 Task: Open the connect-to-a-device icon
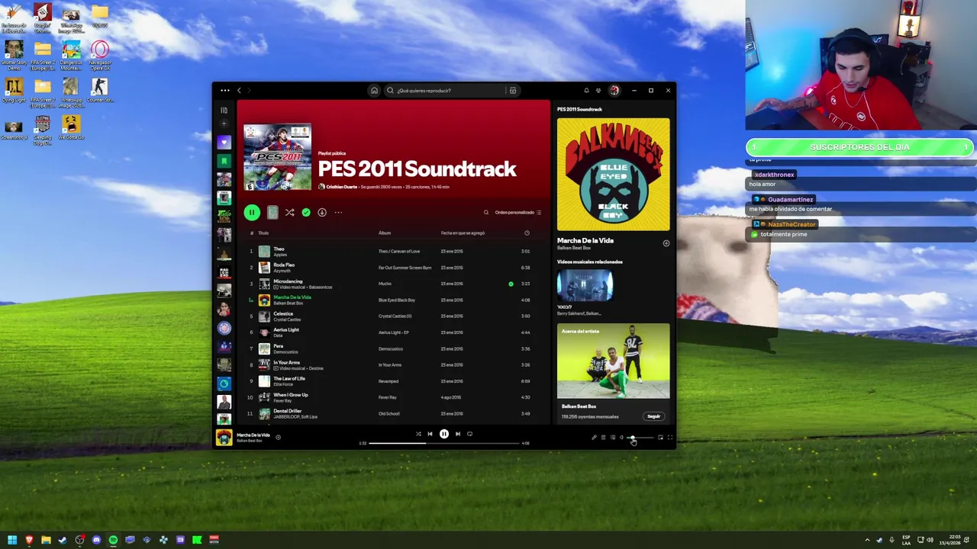(612, 438)
